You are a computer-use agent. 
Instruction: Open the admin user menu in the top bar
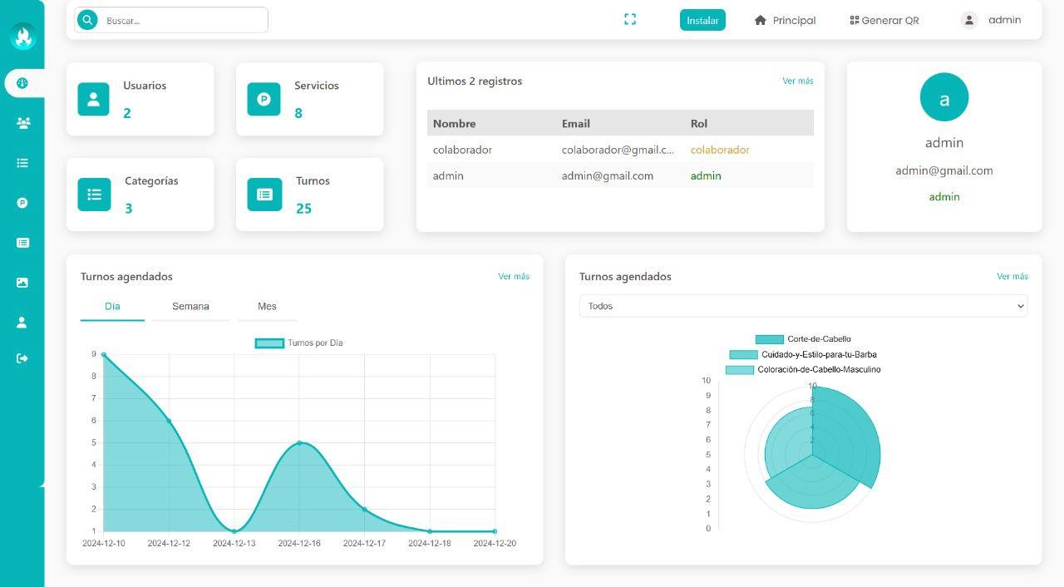pos(991,20)
